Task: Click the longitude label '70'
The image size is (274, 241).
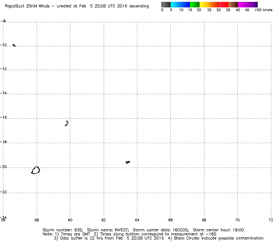Action: click(237, 220)
